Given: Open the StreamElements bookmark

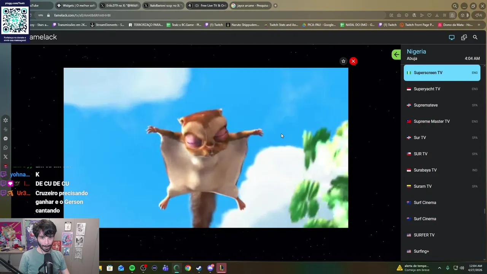Looking at the screenshot, I should pyautogui.click(x=107, y=25).
